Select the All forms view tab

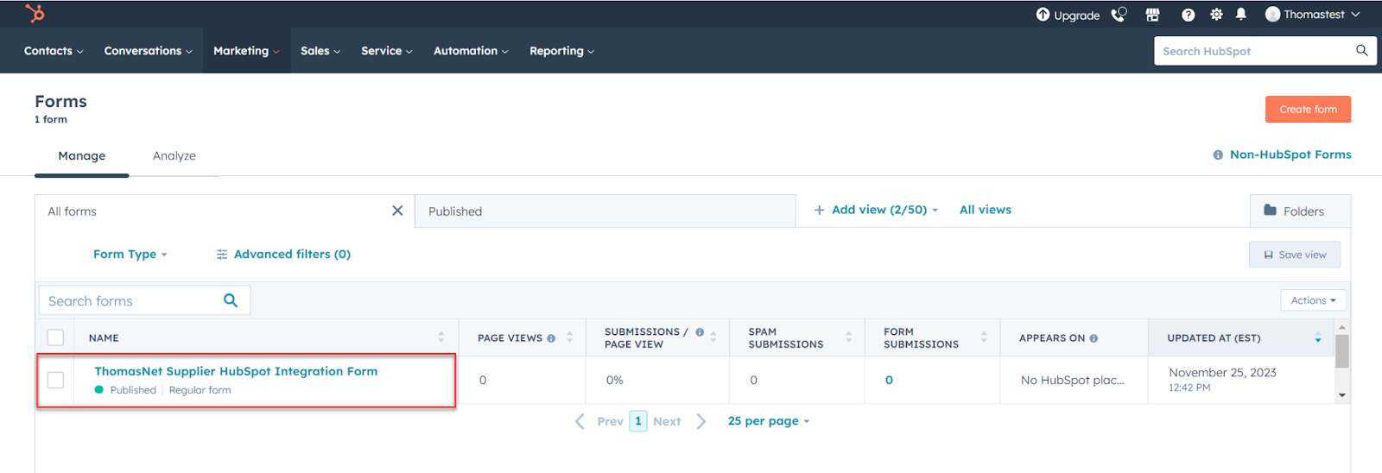(x=225, y=211)
